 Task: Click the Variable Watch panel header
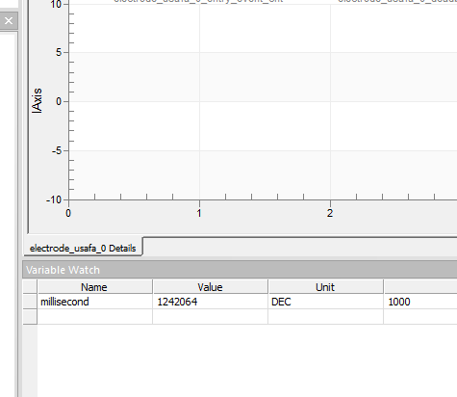pyautogui.click(x=240, y=270)
